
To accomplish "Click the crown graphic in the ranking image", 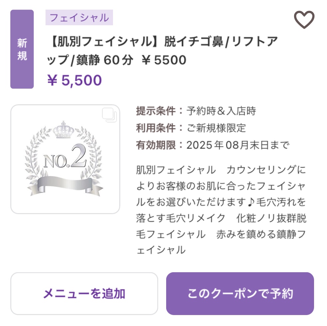I will pyautogui.click(x=63, y=130).
